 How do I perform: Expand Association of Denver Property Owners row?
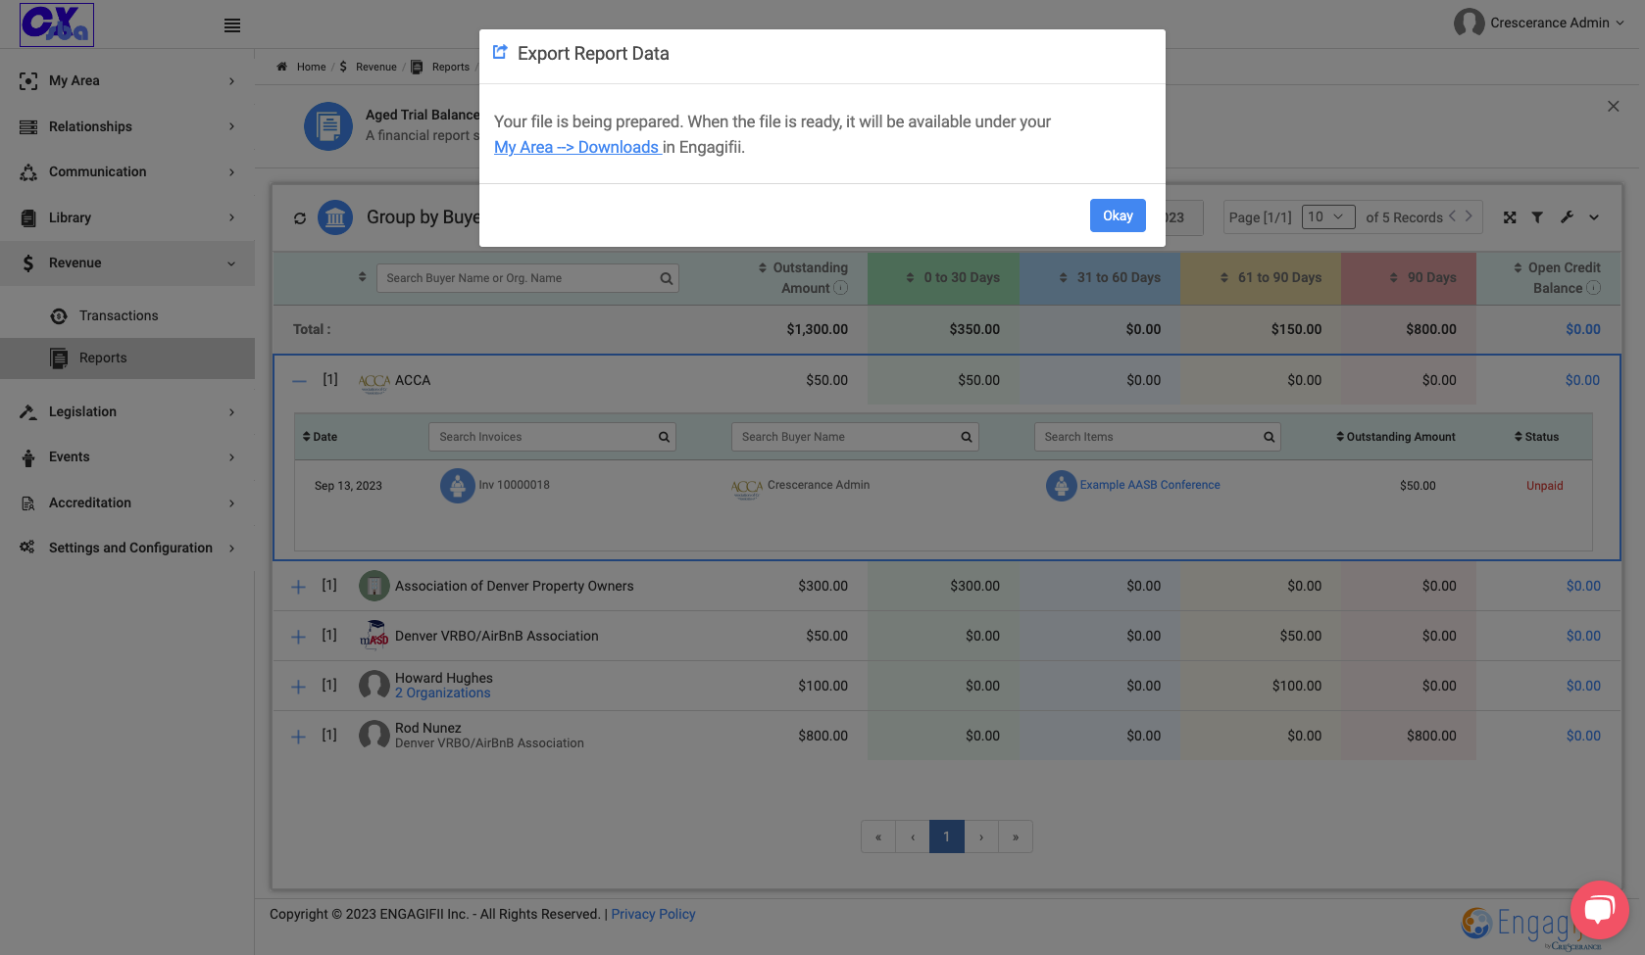(x=299, y=587)
